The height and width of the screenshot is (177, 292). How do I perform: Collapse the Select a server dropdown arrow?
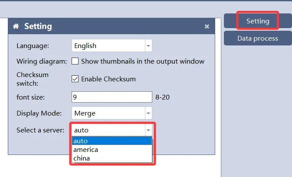[x=148, y=130]
